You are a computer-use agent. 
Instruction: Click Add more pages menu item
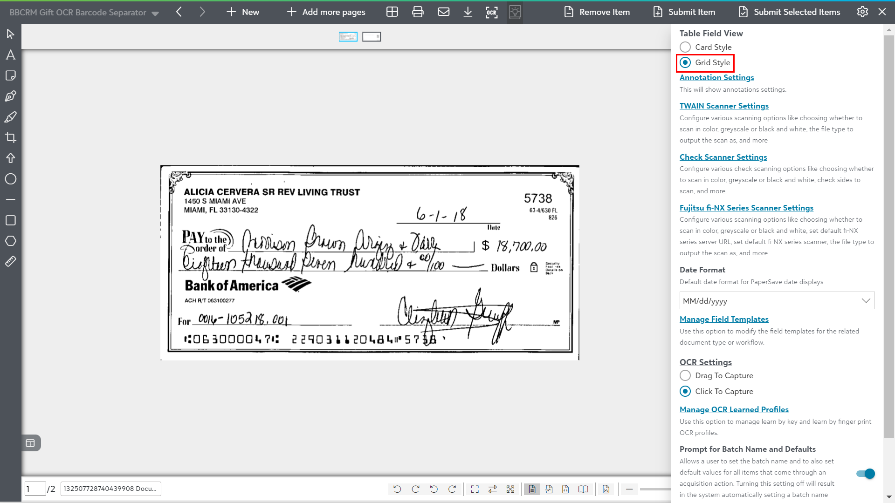tap(326, 12)
